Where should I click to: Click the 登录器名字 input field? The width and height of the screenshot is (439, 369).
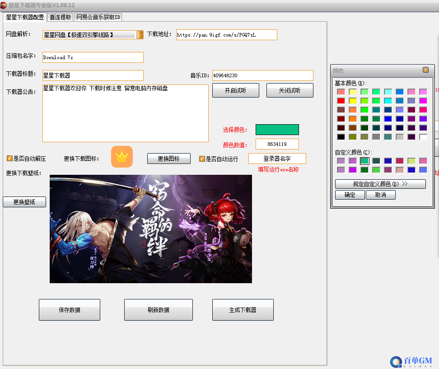(x=277, y=159)
